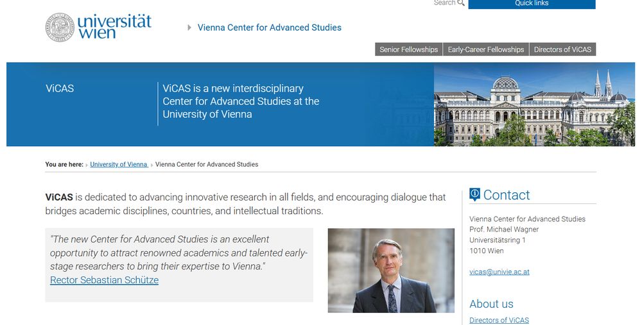Open Directors of ViCAS sidebar link

coord(499,320)
